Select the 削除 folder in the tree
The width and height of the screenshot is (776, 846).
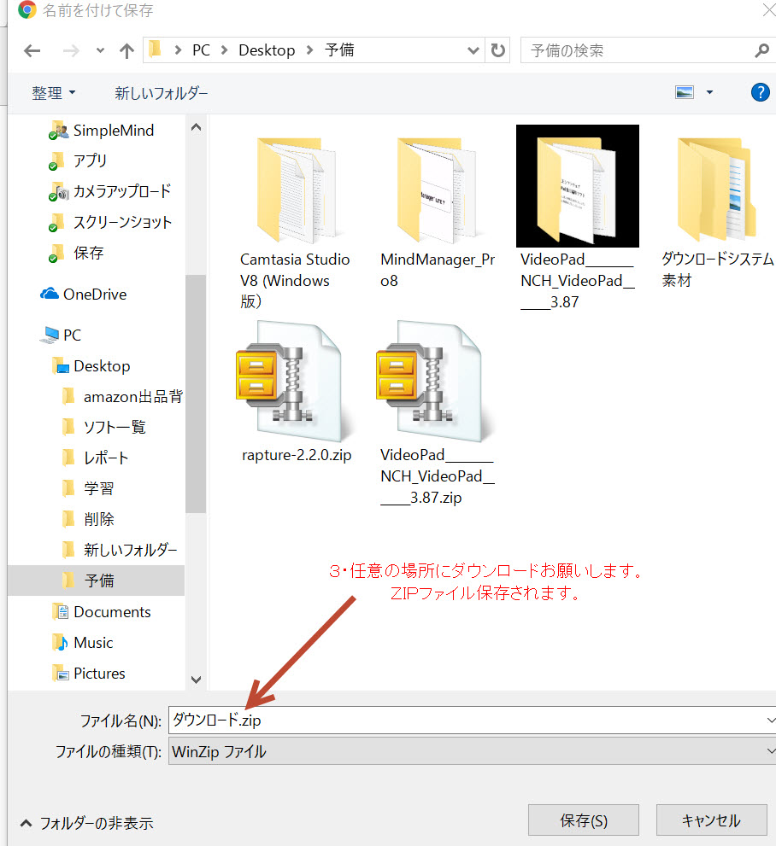point(99,519)
